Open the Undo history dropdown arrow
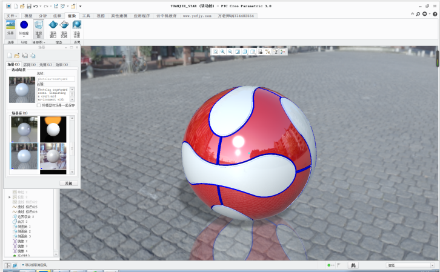The height and width of the screenshot is (272, 440). 41,6
